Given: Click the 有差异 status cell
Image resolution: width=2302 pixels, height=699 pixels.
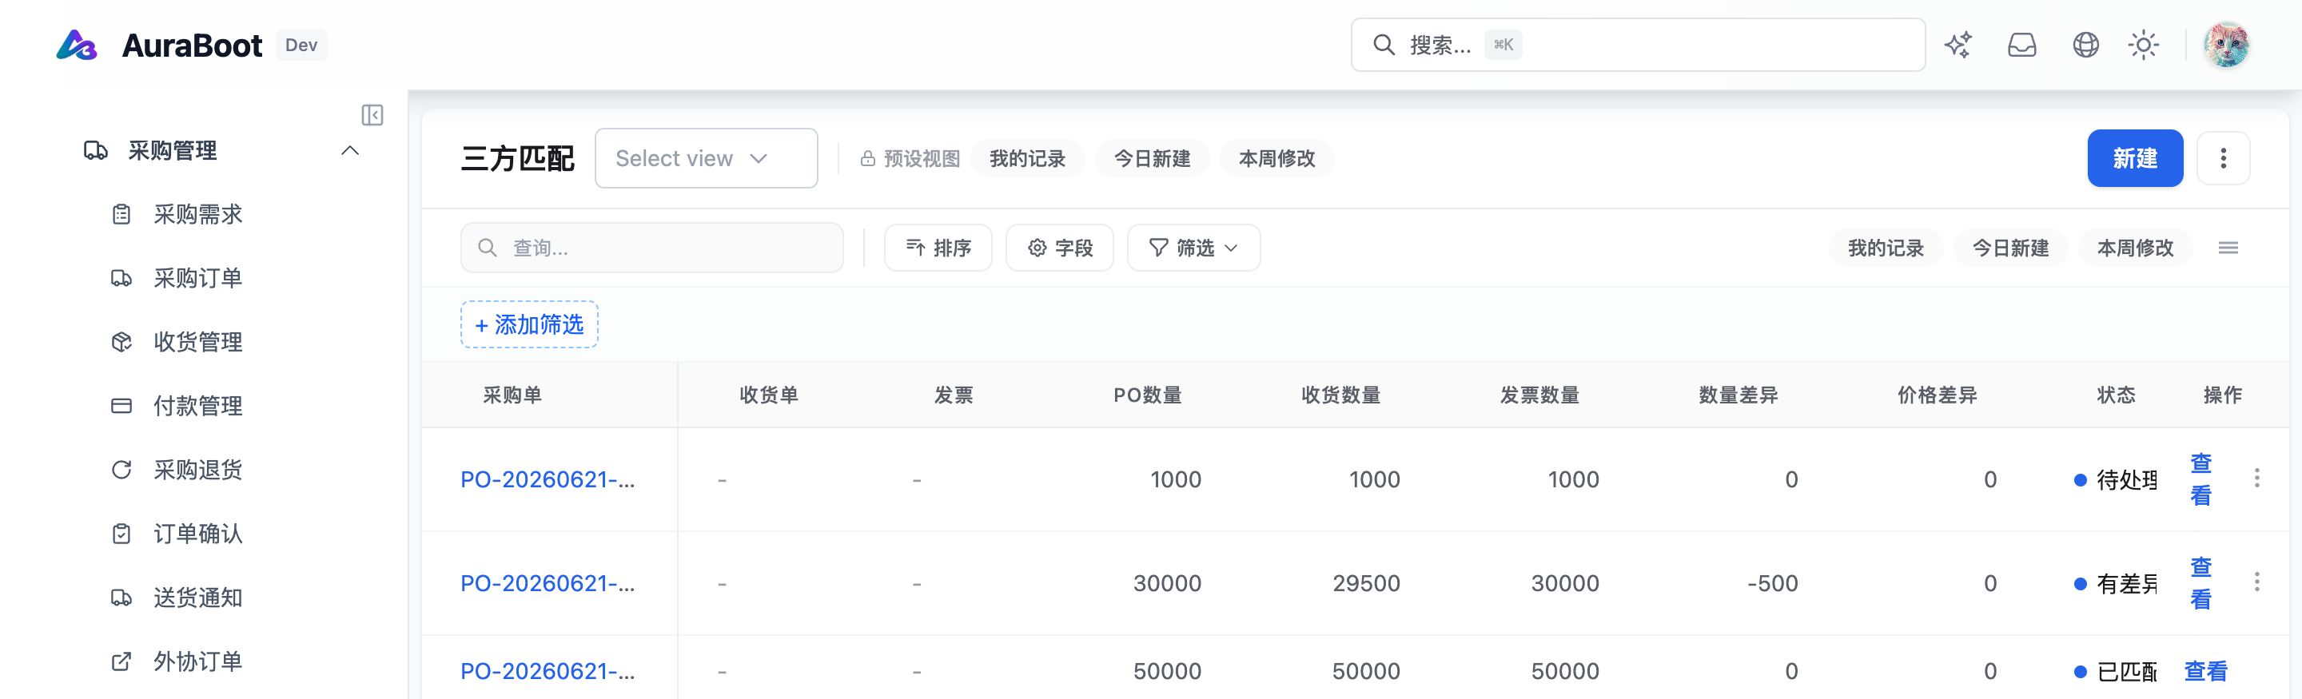Looking at the screenshot, I should point(2115,583).
